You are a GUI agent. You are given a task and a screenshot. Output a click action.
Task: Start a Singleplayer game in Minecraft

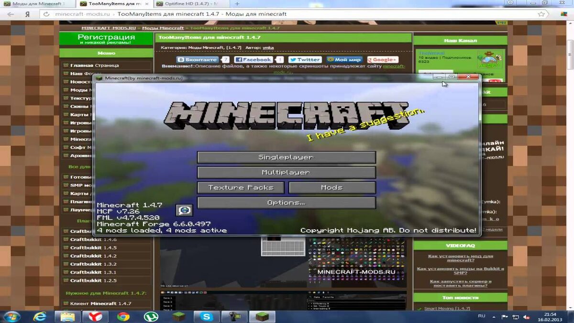coord(287,157)
